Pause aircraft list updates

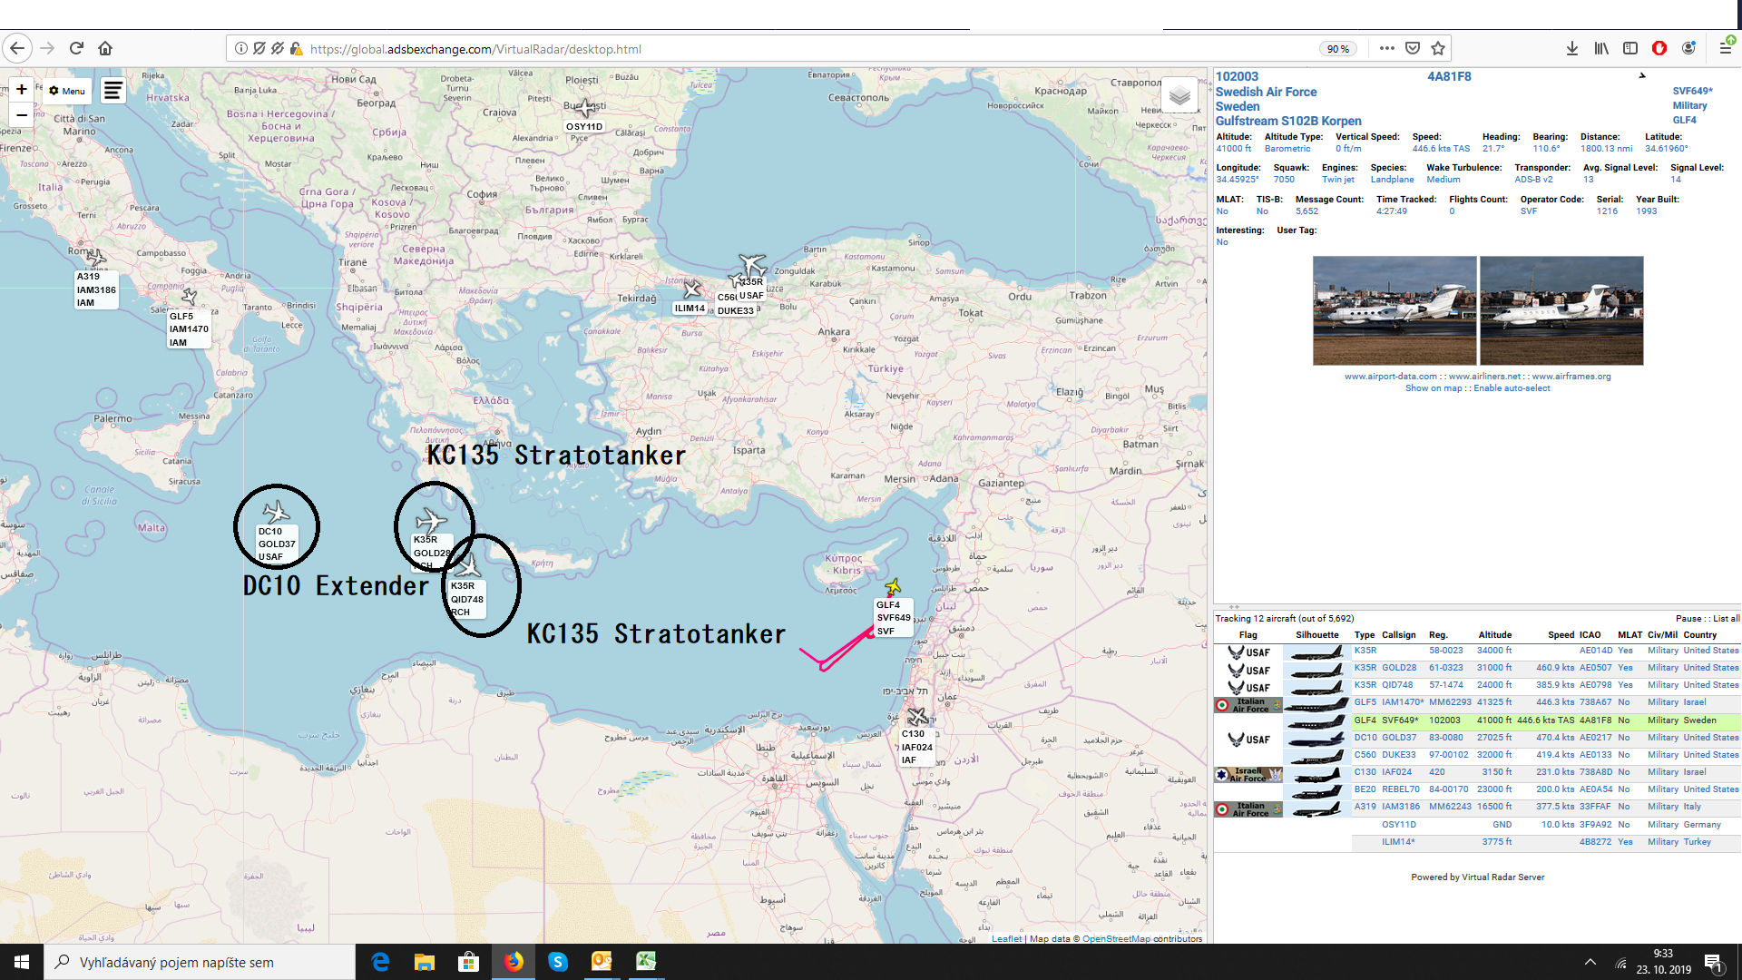coord(1688,619)
